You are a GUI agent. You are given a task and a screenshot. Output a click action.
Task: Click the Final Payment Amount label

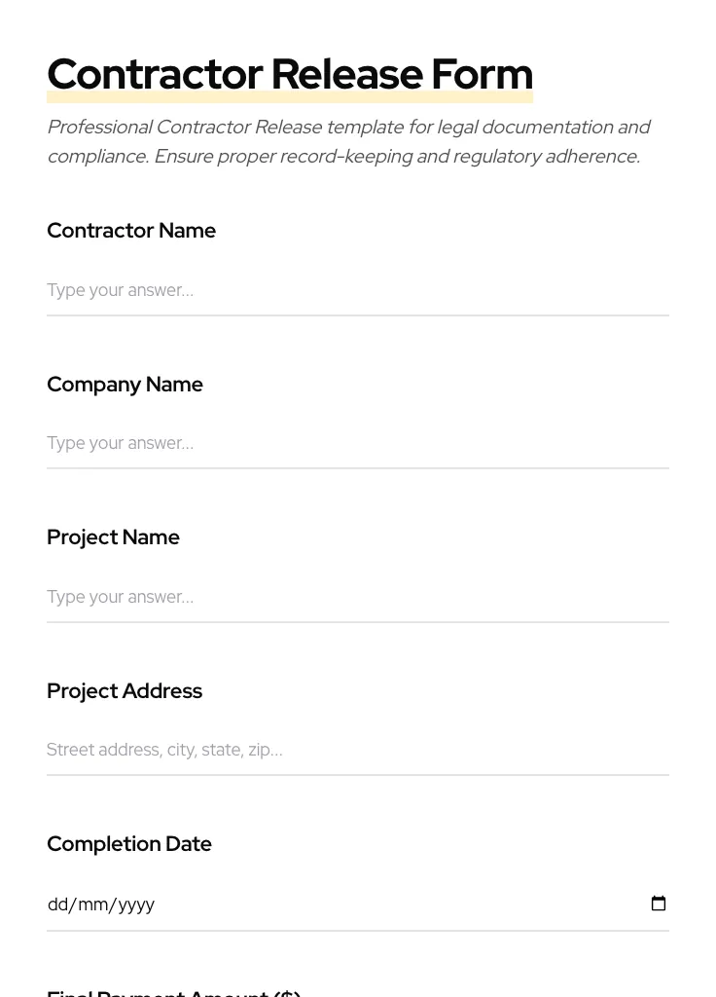173,991
